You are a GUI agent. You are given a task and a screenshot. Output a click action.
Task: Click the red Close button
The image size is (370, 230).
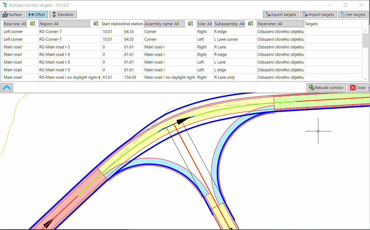(358, 88)
